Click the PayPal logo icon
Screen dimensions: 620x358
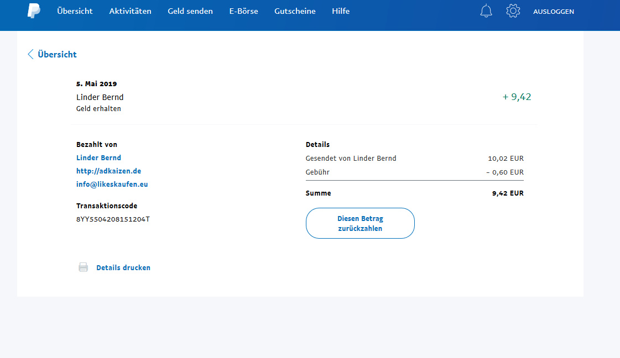pyautogui.click(x=34, y=11)
